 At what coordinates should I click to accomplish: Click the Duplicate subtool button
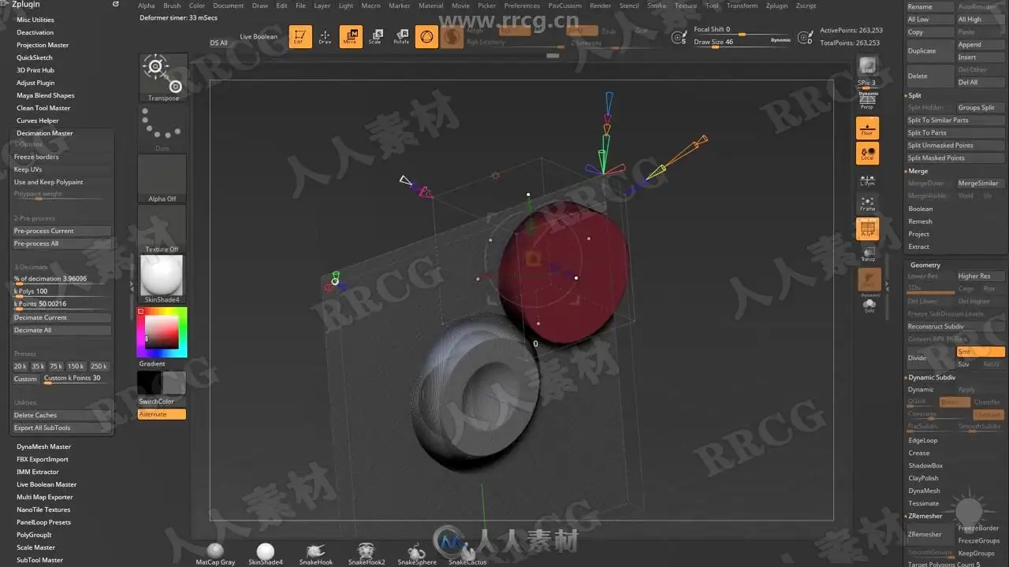coord(929,50)
